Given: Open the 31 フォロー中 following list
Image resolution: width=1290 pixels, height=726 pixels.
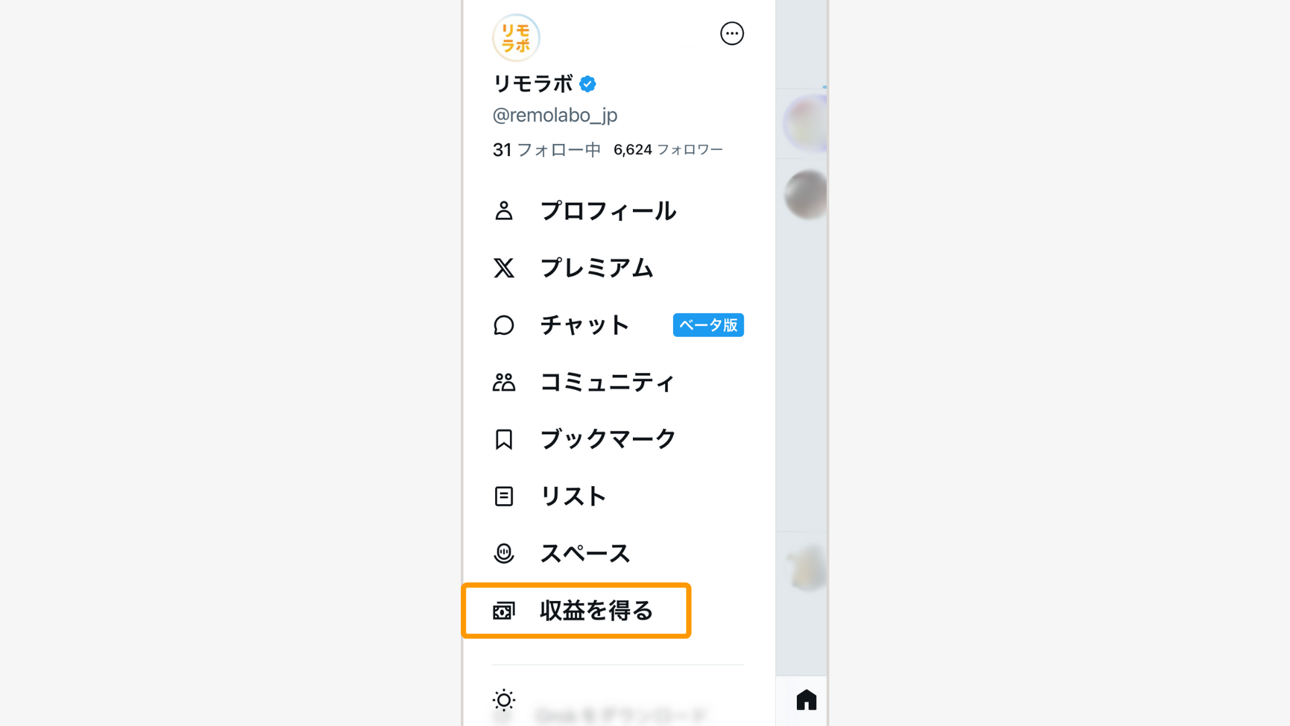Looking at the screenshot, I should click(546, 150).
